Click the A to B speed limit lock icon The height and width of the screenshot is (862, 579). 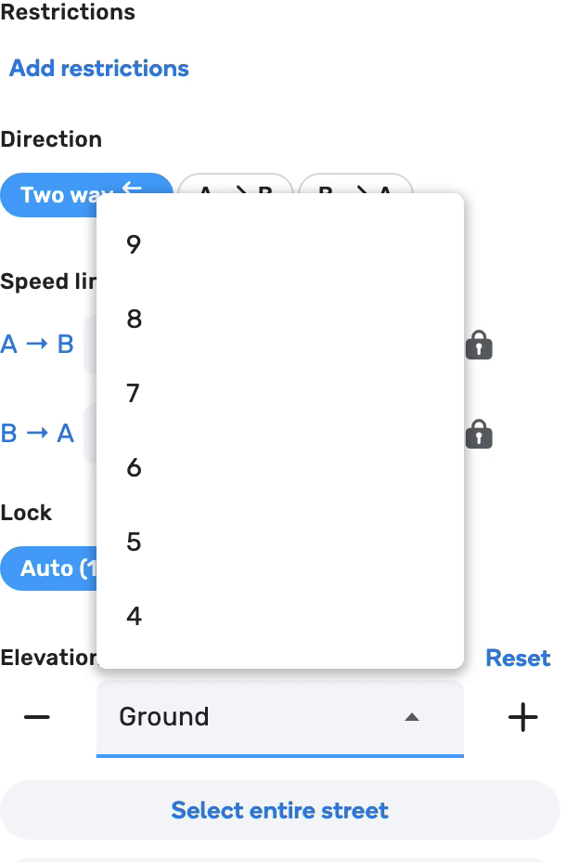point(479,346)
